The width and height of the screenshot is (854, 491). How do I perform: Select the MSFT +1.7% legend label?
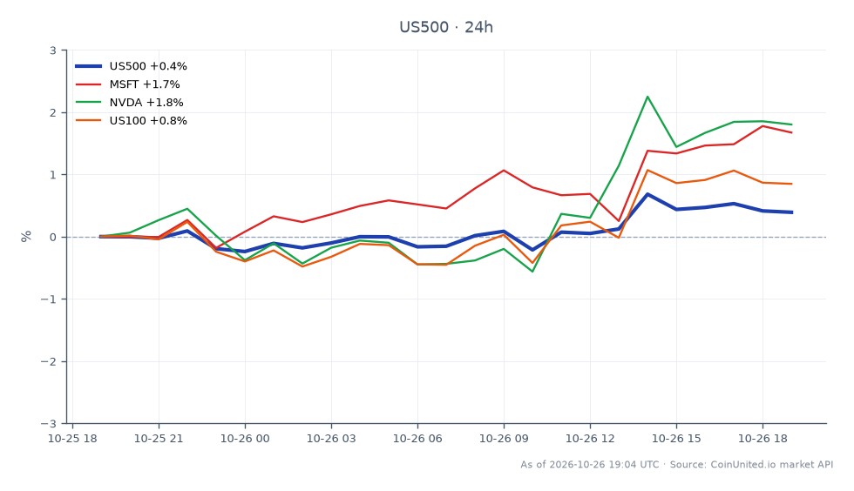145,84
